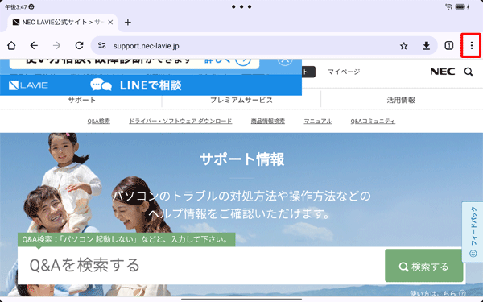Open a new tab with plus icon

[x=128, y=23]
